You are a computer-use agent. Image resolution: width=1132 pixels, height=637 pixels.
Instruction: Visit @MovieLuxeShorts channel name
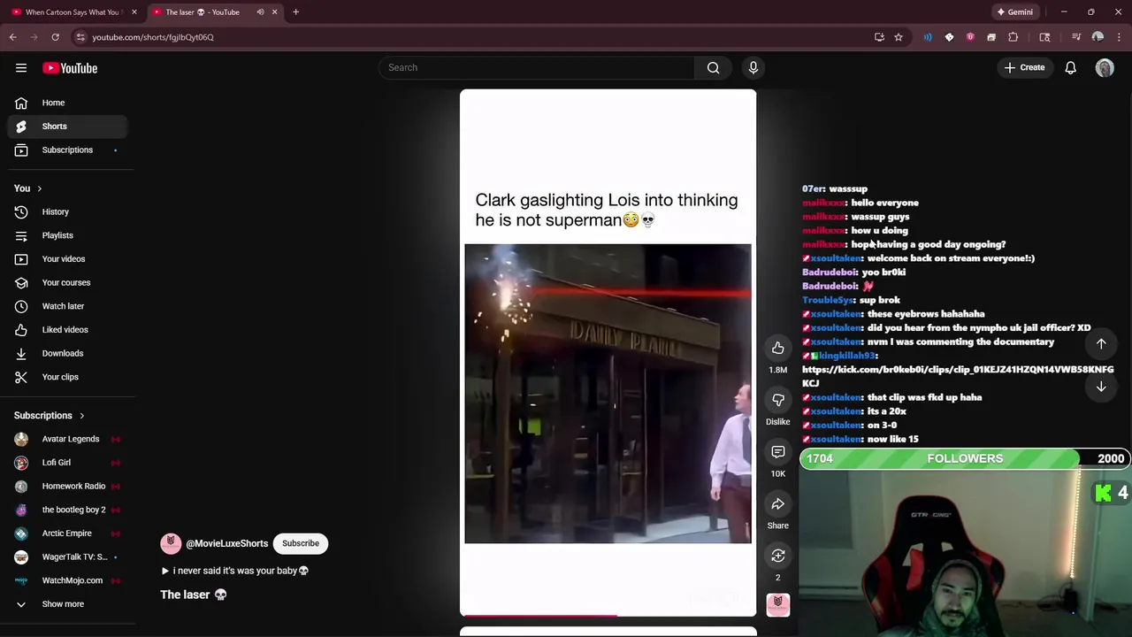tap(226, 543)
